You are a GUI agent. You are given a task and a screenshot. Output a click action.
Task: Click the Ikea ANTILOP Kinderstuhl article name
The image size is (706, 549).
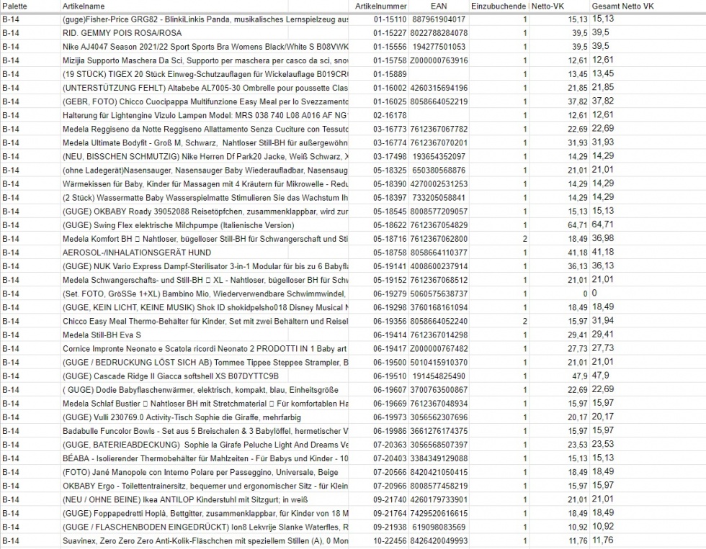click(x=205, y=499)
